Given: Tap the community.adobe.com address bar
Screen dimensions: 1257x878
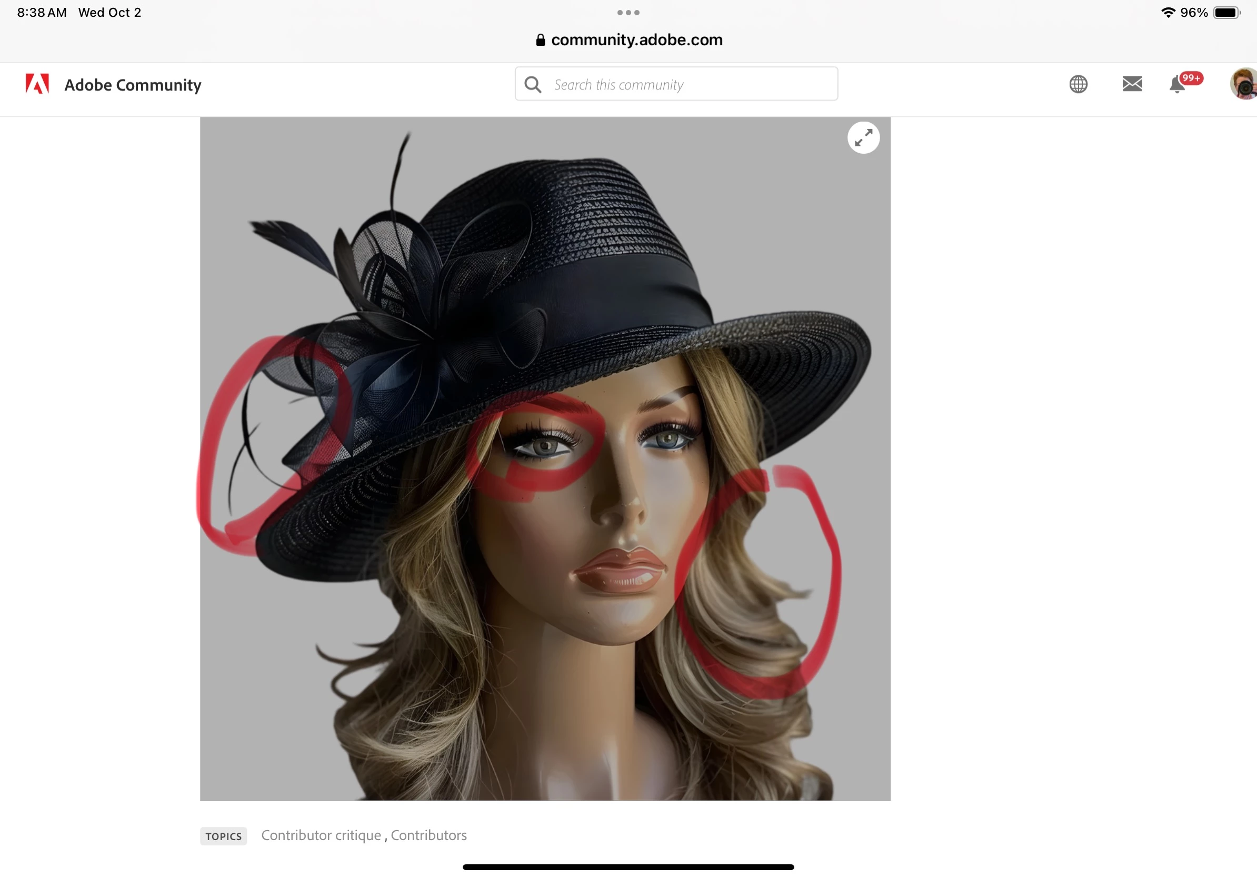Looking at the screenshot, I should pyautogui.click(x=636, y=40).
